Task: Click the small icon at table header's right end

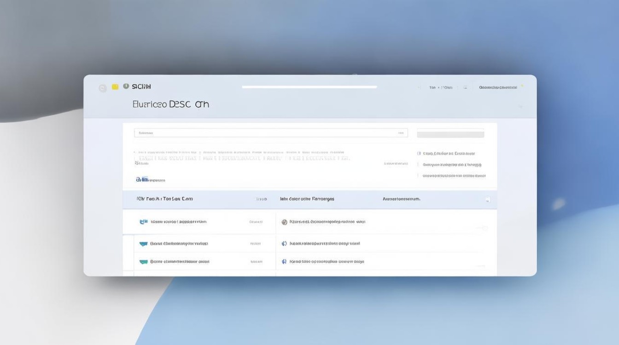Action: coord(488,200)
